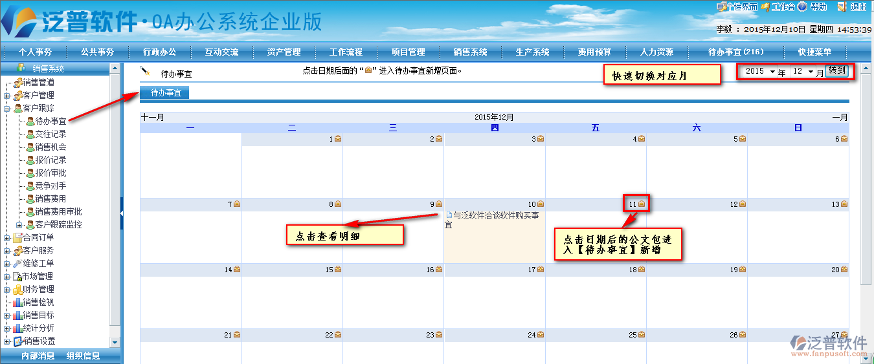This screenshot has width=874, height=364.
Task: Click 组织信息 at the sidebar bottom
Action: click(x=83, y=356)
